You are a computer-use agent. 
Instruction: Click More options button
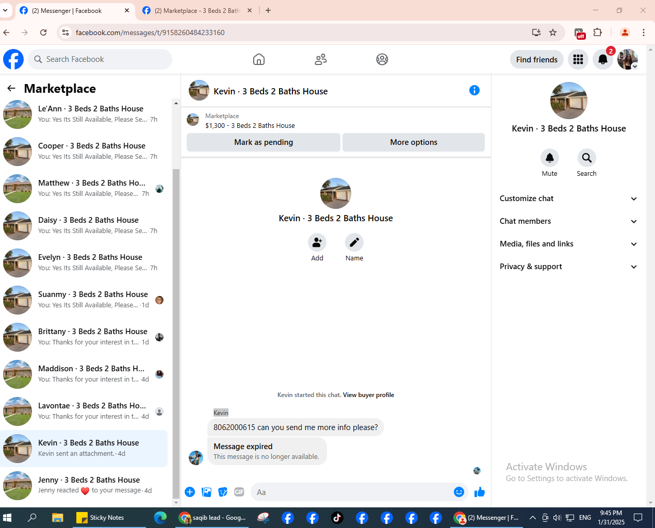coord(414,142)
